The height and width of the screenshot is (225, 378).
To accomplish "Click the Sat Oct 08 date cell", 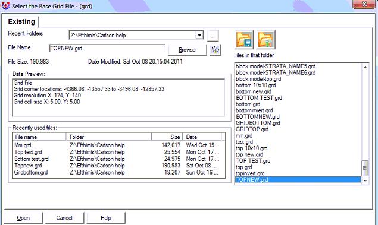I will [x=202, y=166].
